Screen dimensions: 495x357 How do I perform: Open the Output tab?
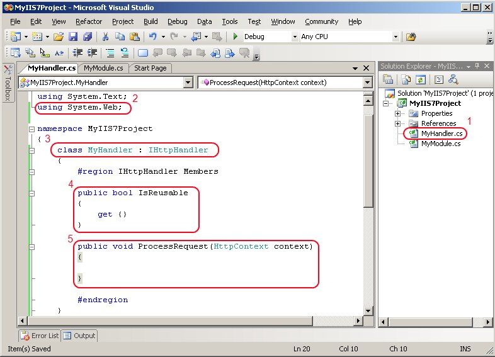tap(79, 336)
